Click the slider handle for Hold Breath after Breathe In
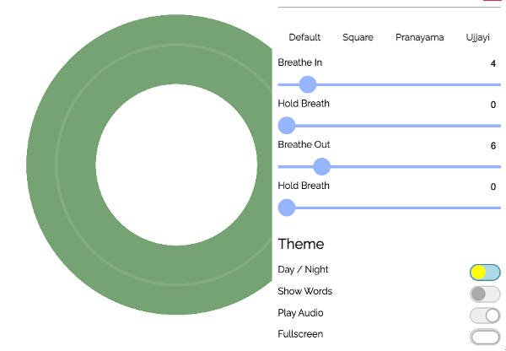 (x=287, y=126)
